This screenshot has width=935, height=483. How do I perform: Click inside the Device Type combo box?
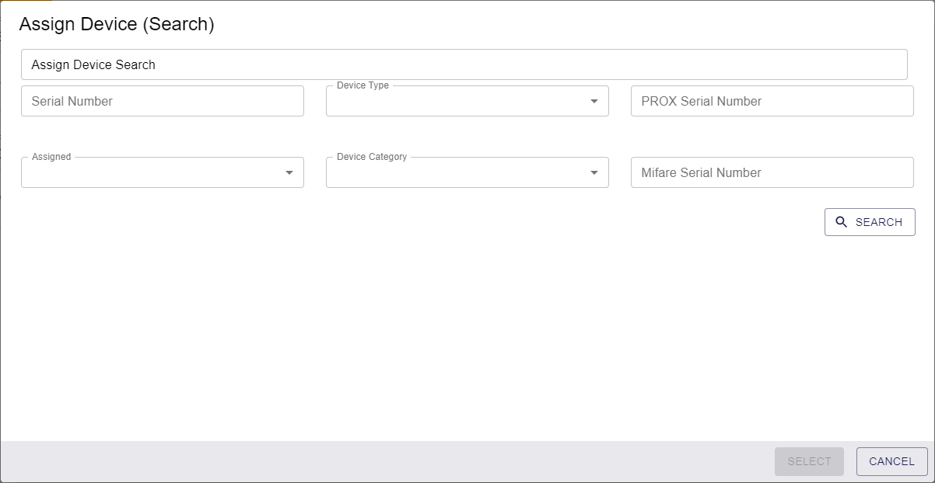455,103
